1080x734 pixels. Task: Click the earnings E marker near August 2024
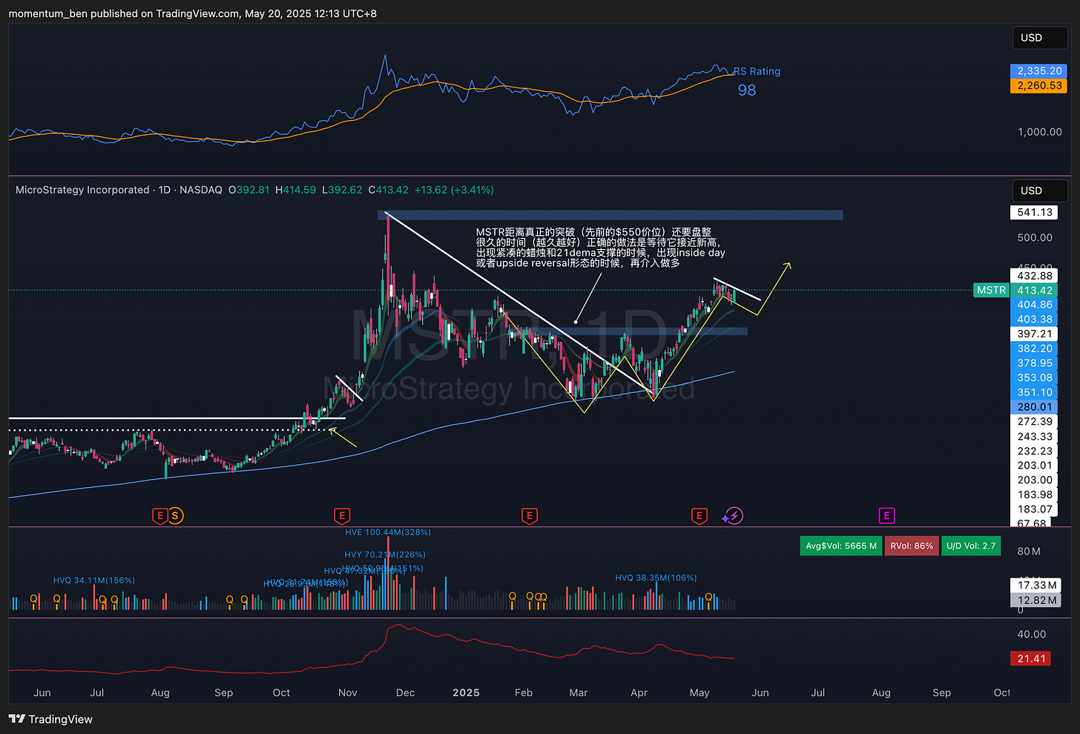[159, 515]
